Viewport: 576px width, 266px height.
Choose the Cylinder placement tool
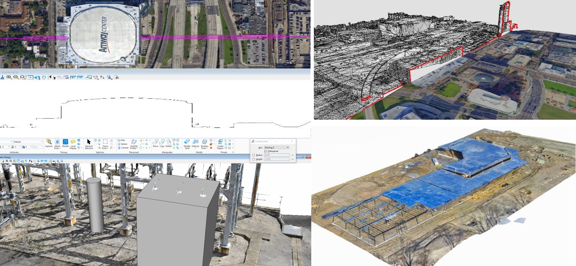tap(123, 148)
